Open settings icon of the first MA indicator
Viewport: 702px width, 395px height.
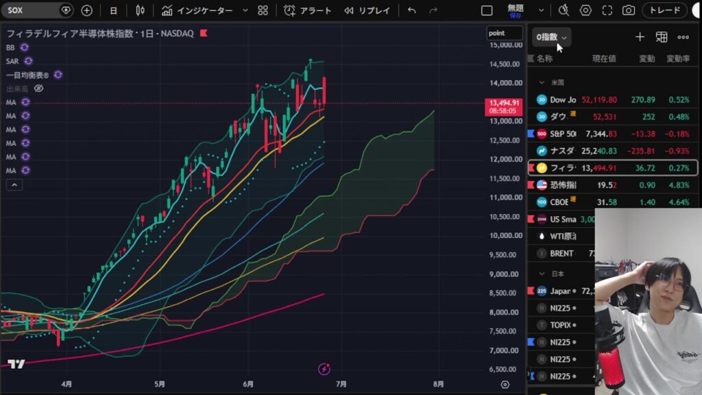point(25,102)
